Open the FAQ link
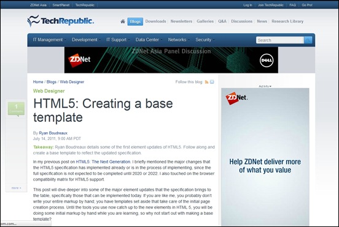 [x=292, y=5]
